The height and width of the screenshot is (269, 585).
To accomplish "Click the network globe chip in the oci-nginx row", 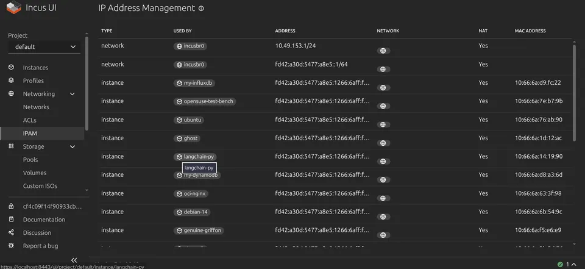I will pyautogui.click(x=383, y=198).
